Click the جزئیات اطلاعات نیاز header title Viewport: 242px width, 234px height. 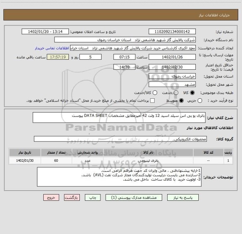214,15
